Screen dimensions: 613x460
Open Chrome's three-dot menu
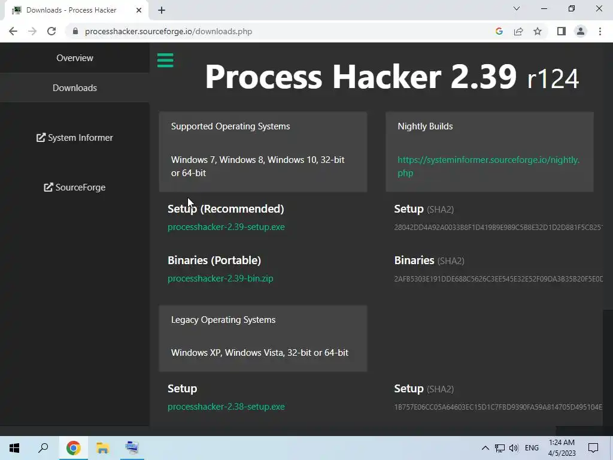click(600, 31)
